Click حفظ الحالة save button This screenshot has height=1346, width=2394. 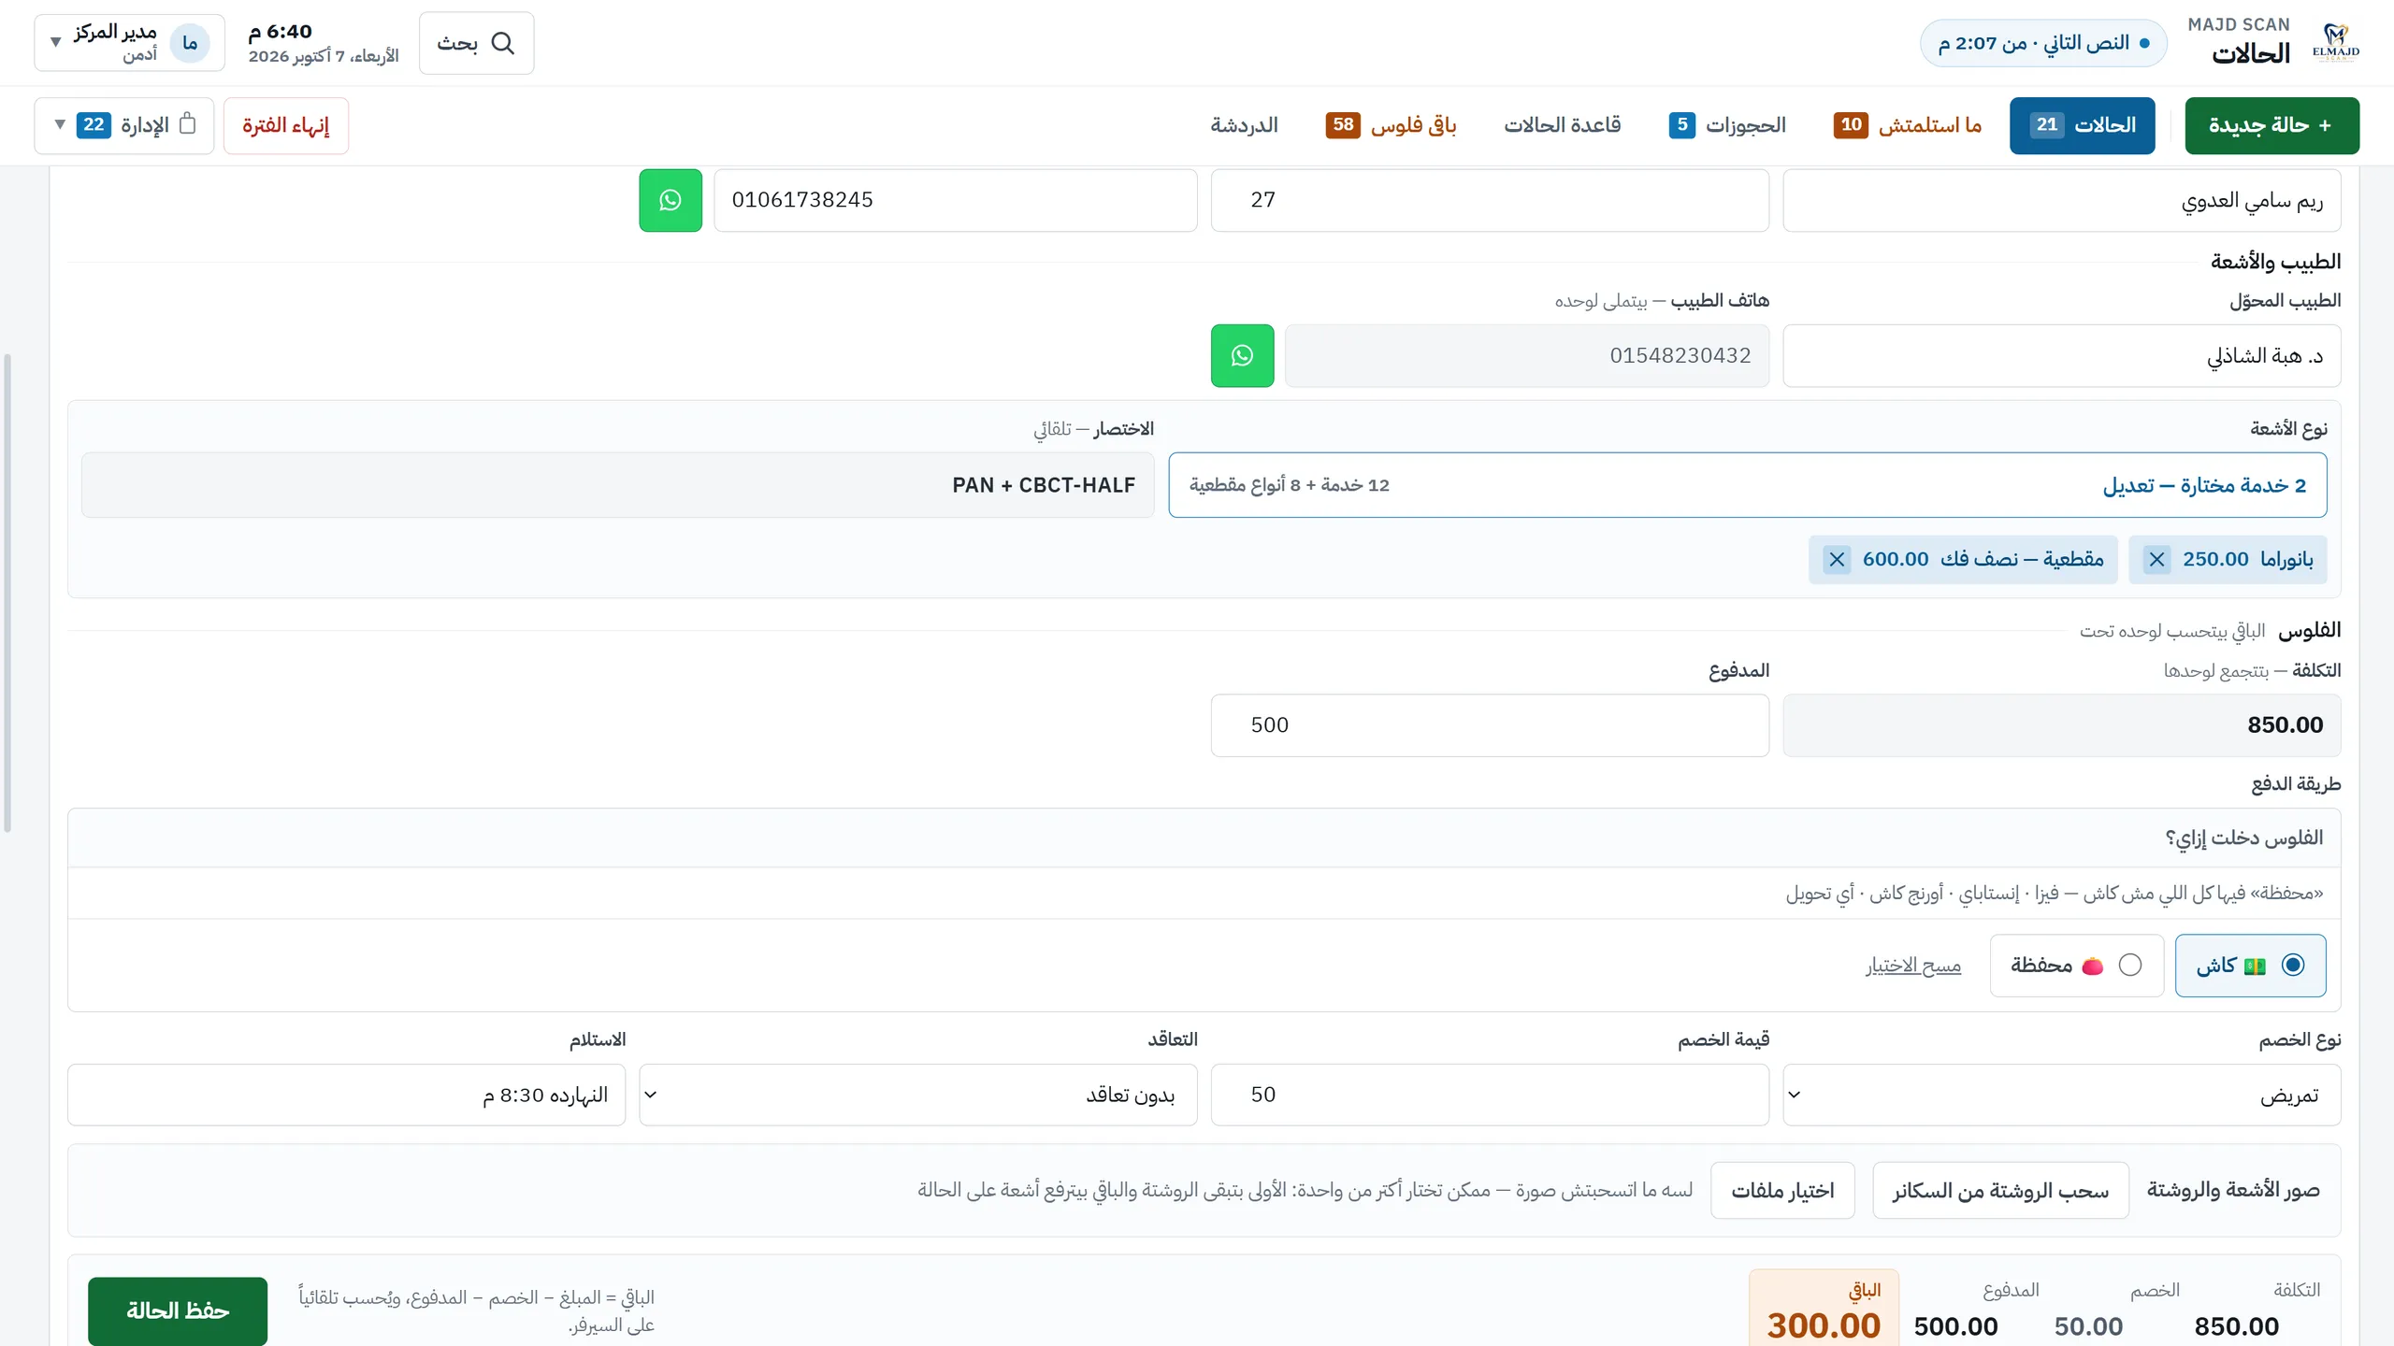point(178,1310)
